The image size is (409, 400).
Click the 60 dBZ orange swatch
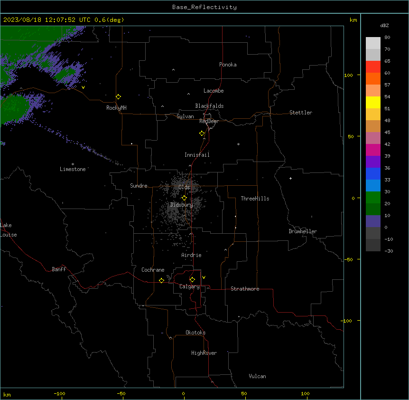pyautogui.click(x=373, y=78)
